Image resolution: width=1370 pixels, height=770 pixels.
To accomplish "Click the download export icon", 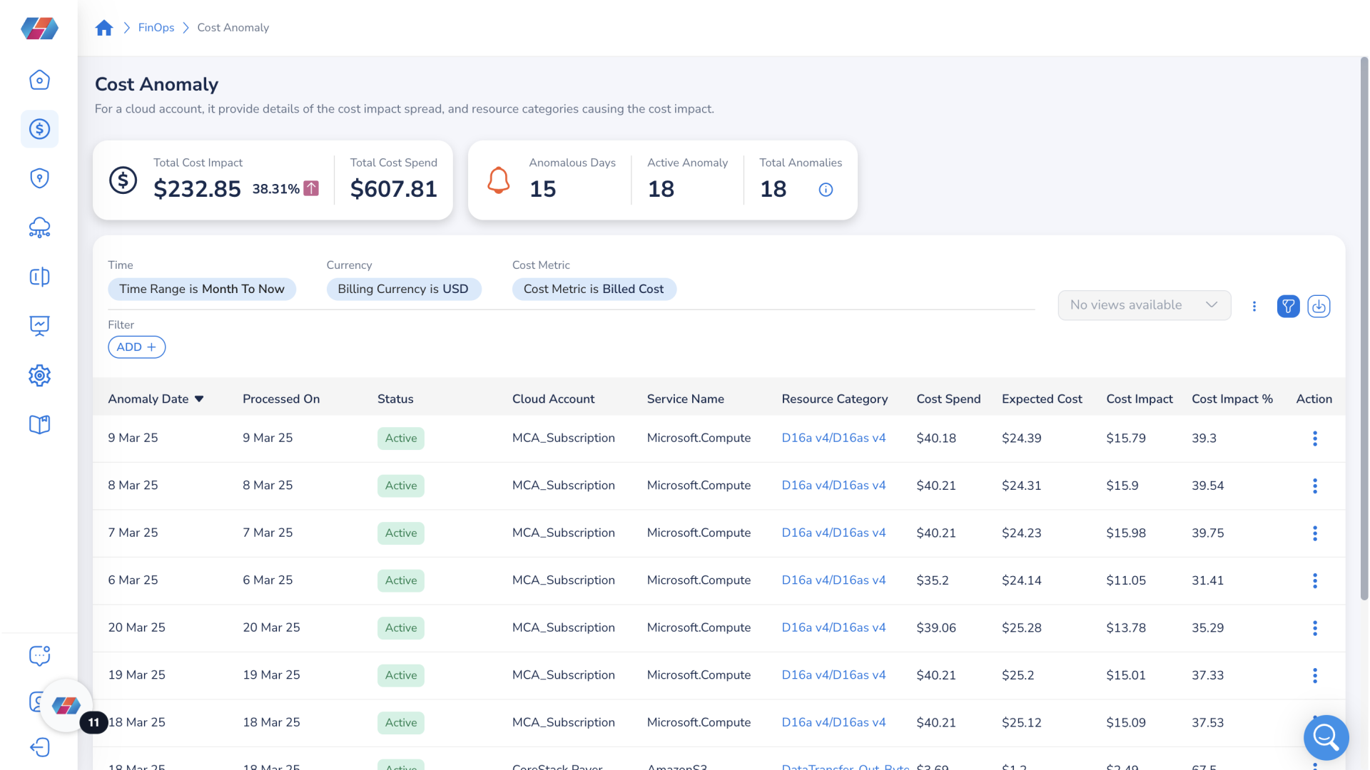I will pos(1319,307).
